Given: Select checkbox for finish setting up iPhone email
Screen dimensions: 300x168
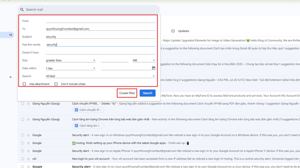Looking at the screenshot, I should click(22, 143).
